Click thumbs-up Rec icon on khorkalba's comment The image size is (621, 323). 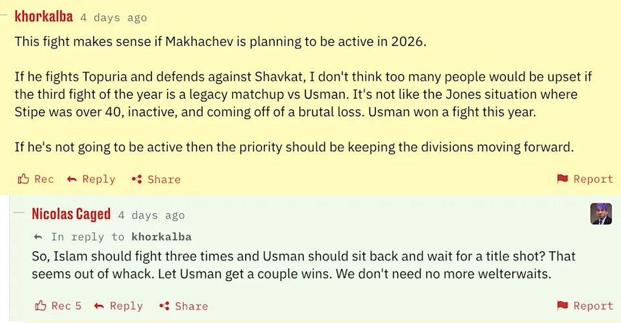point(23,179)
